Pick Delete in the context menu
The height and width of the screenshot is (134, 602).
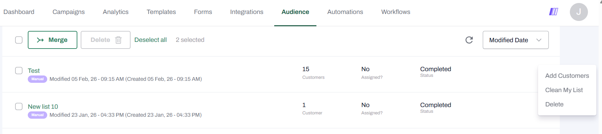pyautogui.click(x=554, y=104)
